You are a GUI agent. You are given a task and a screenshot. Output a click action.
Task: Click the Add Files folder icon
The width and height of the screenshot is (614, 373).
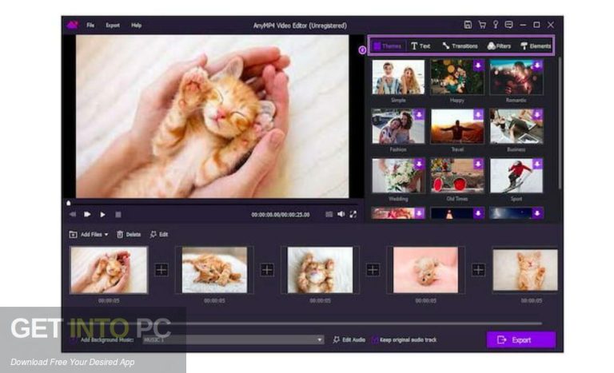click(73, 235)
